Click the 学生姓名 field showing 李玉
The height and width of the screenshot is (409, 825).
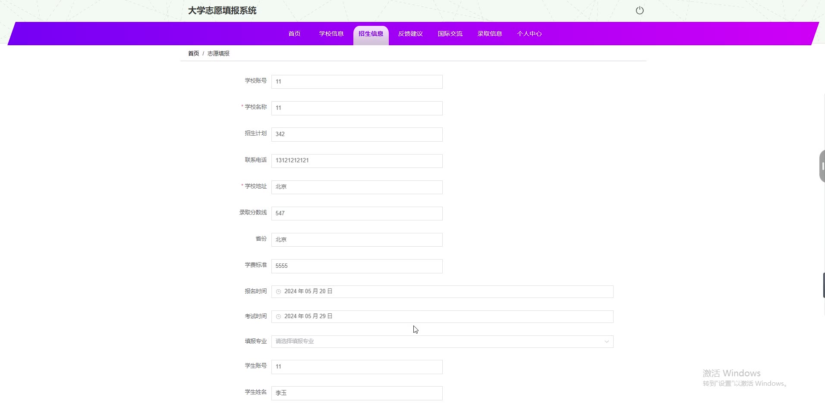coord(357,393)
